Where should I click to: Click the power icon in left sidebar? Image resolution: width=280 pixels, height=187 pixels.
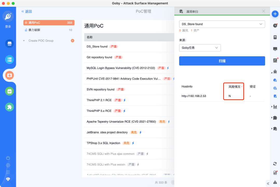8,158
